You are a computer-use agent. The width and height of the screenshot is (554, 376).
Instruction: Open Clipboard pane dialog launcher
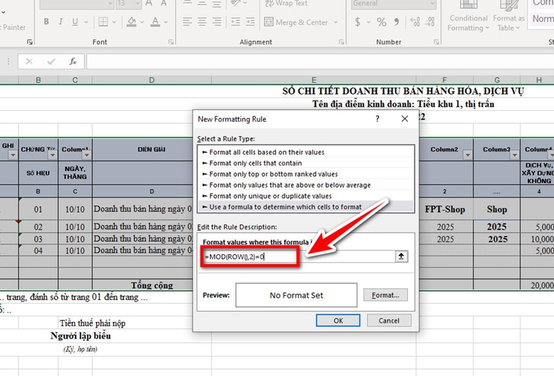(x=30, y=42)
